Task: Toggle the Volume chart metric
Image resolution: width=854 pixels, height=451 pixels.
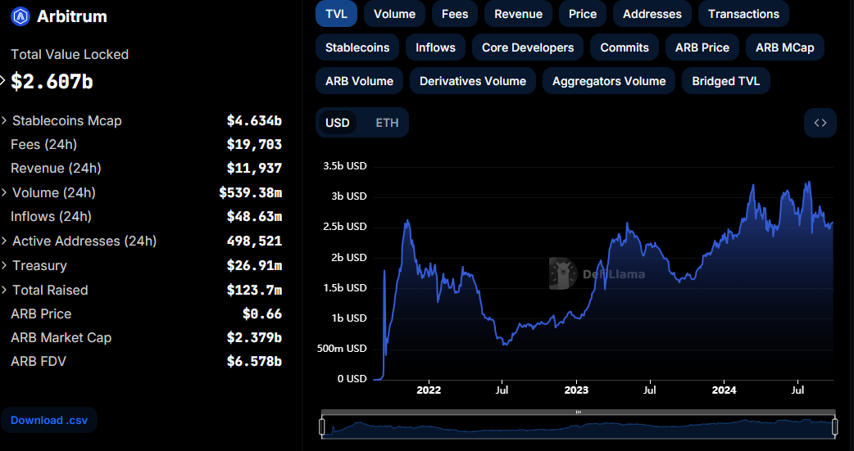Action: [x=394, y=14]
